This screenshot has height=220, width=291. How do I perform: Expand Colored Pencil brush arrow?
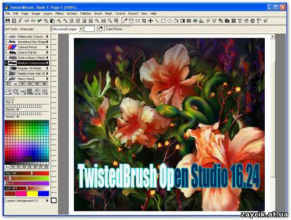click(x=47, y=47)
